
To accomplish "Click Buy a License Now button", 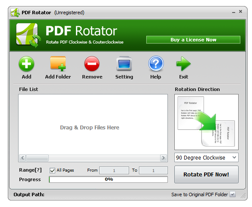I will click(193, 40).
